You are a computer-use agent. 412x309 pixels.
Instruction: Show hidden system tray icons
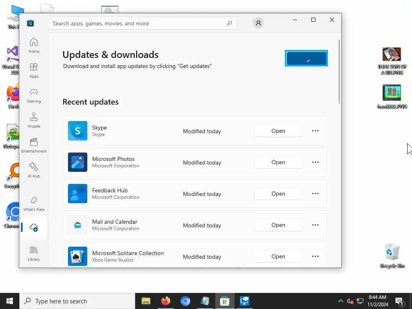pyautogui.click(x=340, y=301)
